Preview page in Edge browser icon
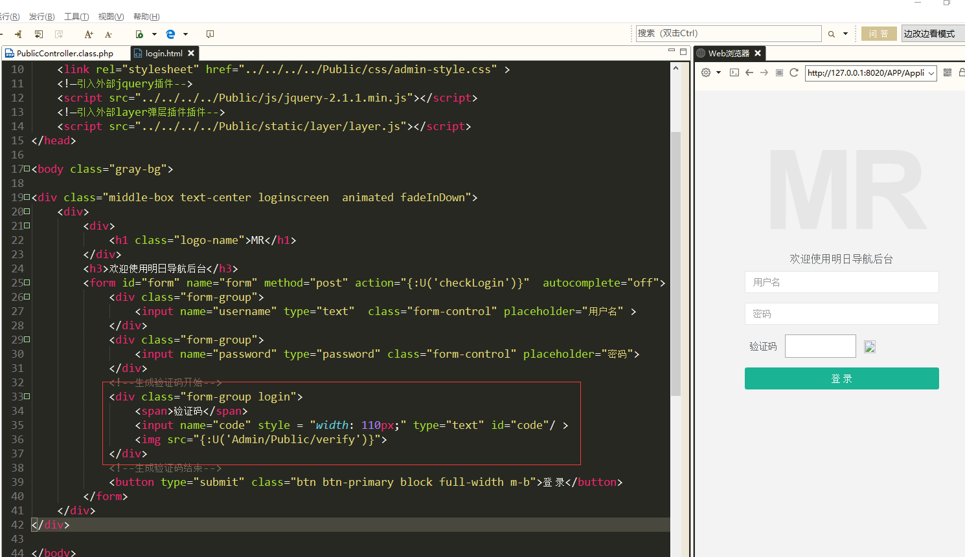965x557 pixels. click(170, 34)
